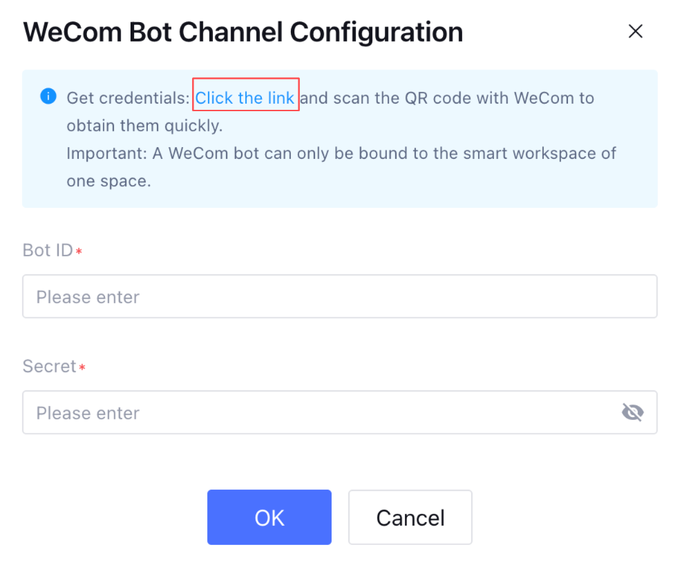Select the dialog title text
Image resolution: width=684 pixels, height=576 pixels.
point(243,32)
